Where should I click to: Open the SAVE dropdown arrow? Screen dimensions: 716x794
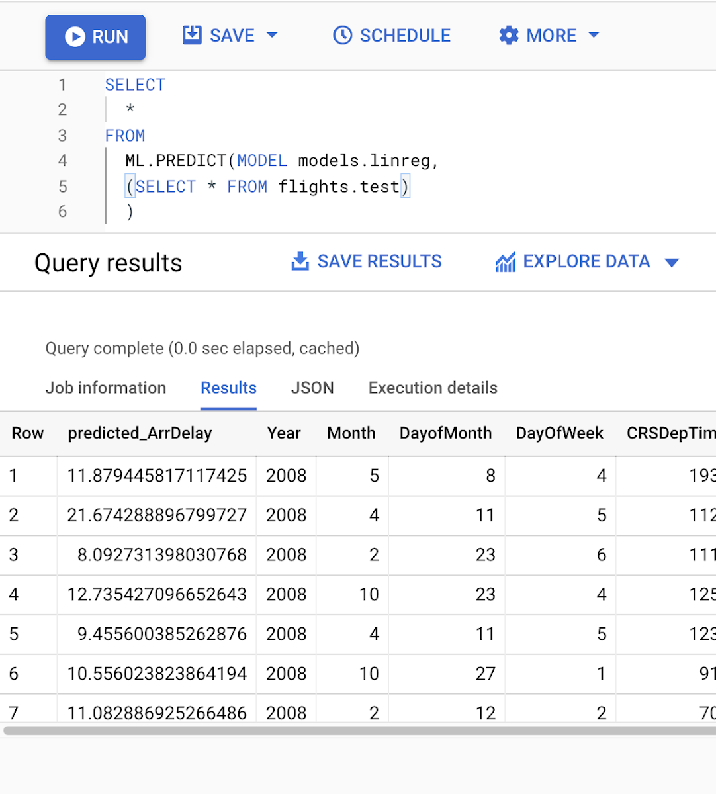[x=272, y=36]
